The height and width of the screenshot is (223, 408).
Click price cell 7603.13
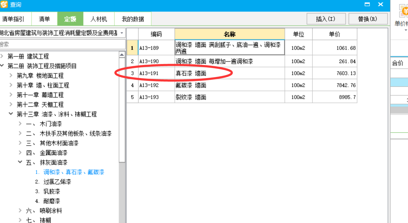tap(335, 73)
